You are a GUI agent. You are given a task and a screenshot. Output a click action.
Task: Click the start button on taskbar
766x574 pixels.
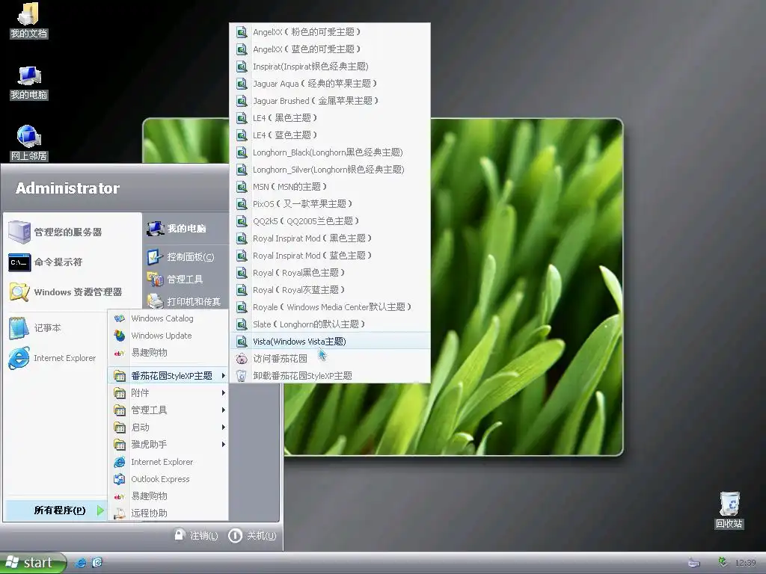coord(32,563)
